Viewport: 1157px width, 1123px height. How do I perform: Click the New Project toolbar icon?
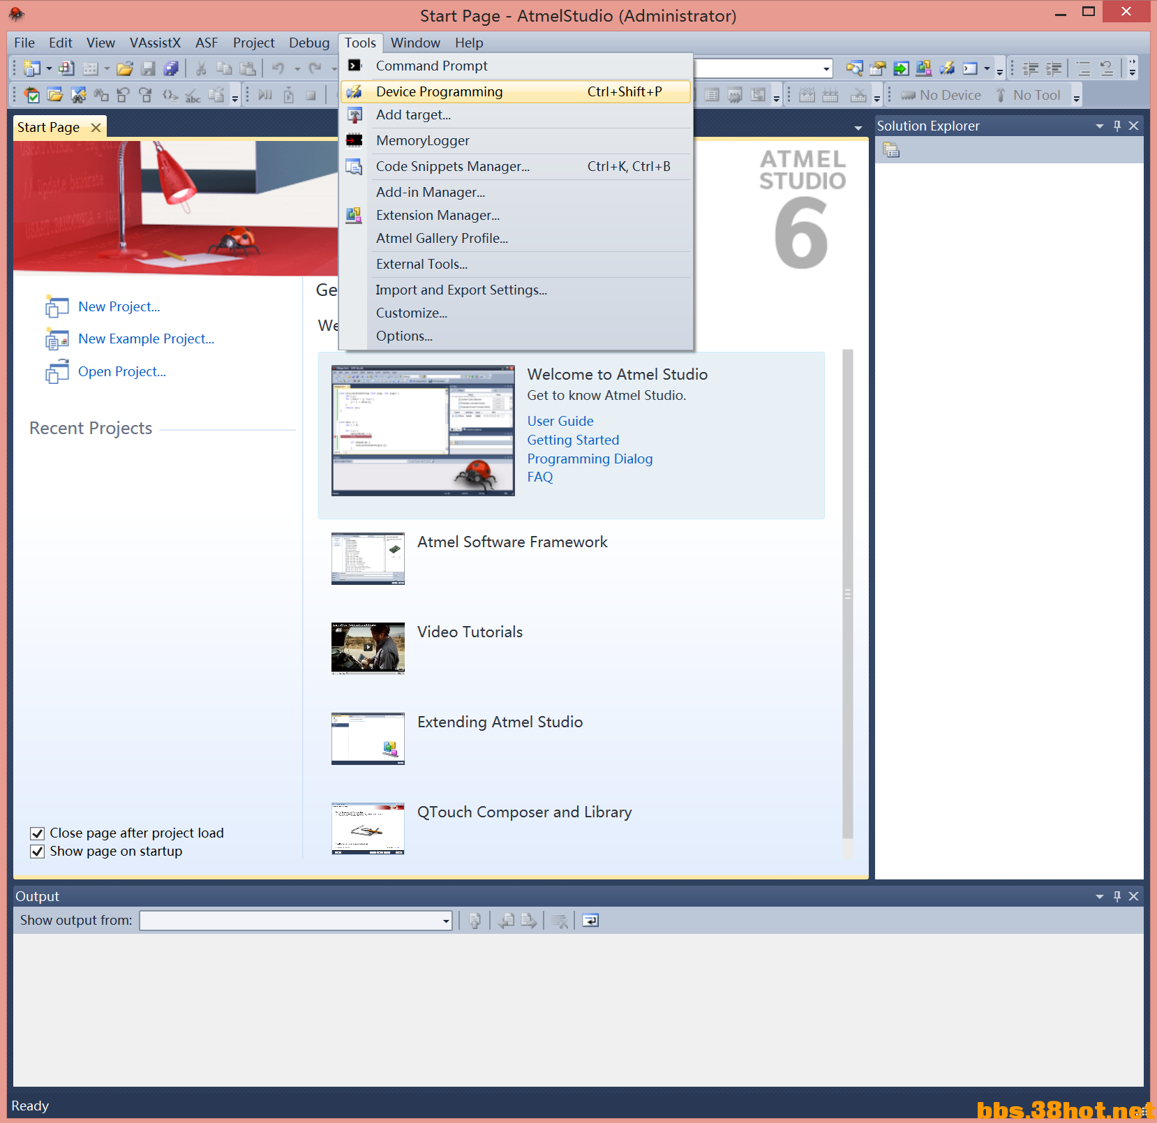[x=31, y=68]
